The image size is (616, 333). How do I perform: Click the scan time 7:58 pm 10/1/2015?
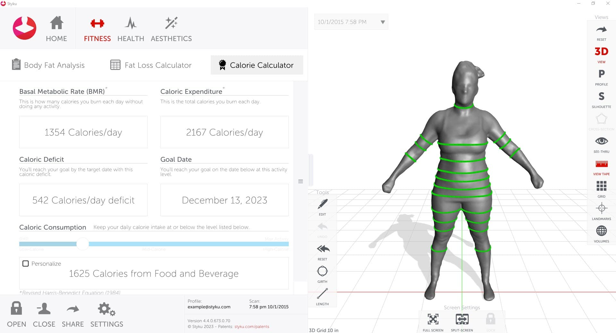coord(269,307)
